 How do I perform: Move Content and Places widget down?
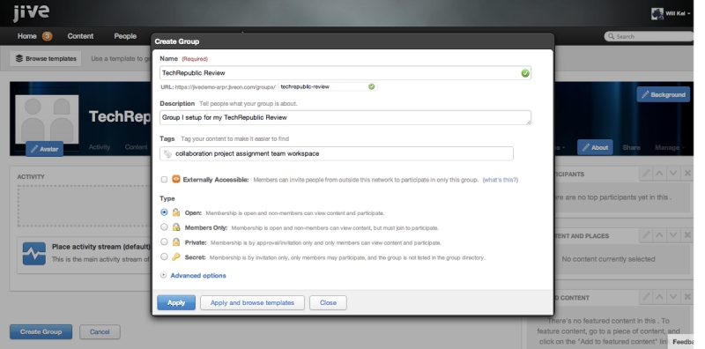(x=673, y=235)
